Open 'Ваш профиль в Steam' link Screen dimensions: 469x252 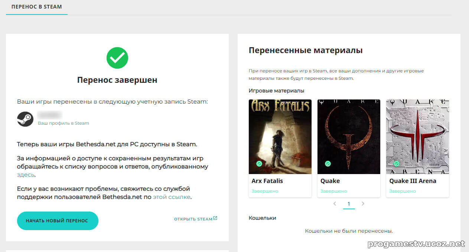(63, 123)
